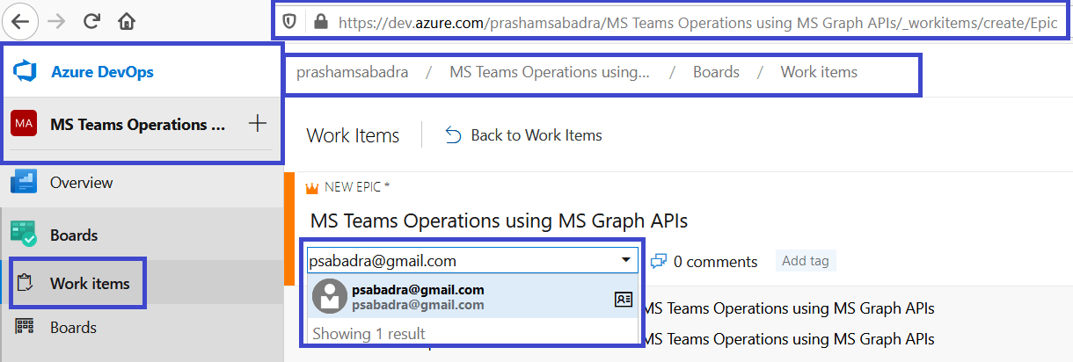Open the Overview sidebar icon

[24, 183]
